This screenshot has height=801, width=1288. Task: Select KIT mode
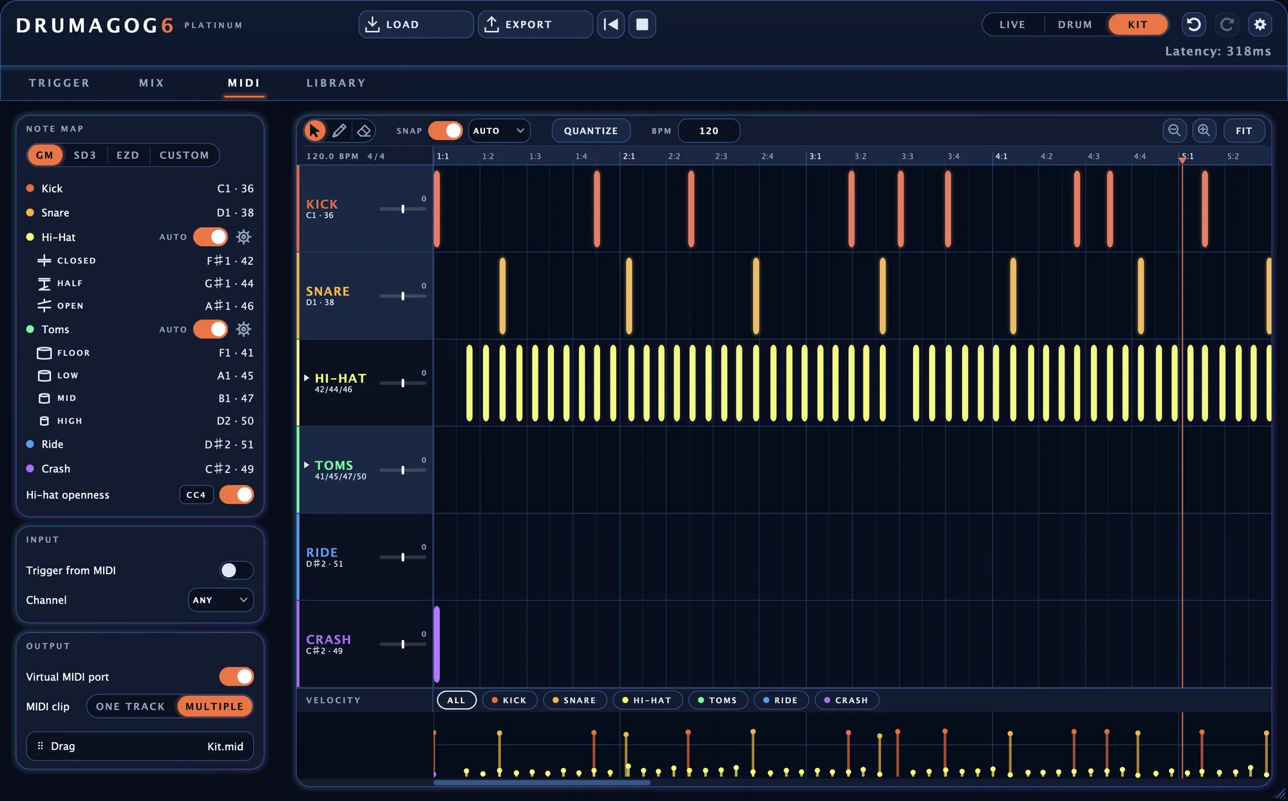[x=1138, y=24]
